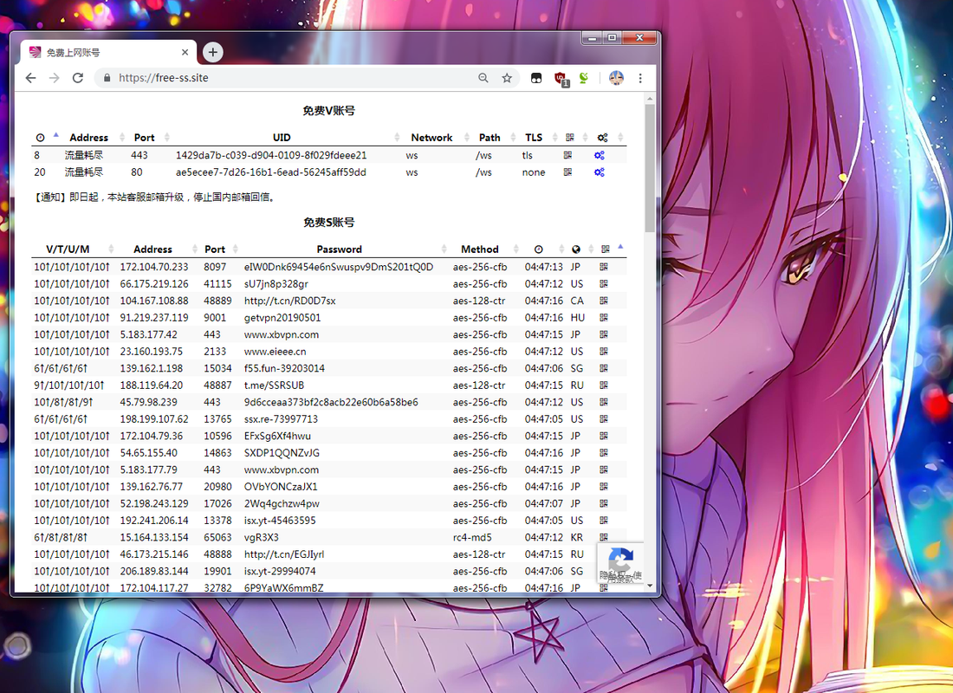Open a new browser tab

(213, 52)
